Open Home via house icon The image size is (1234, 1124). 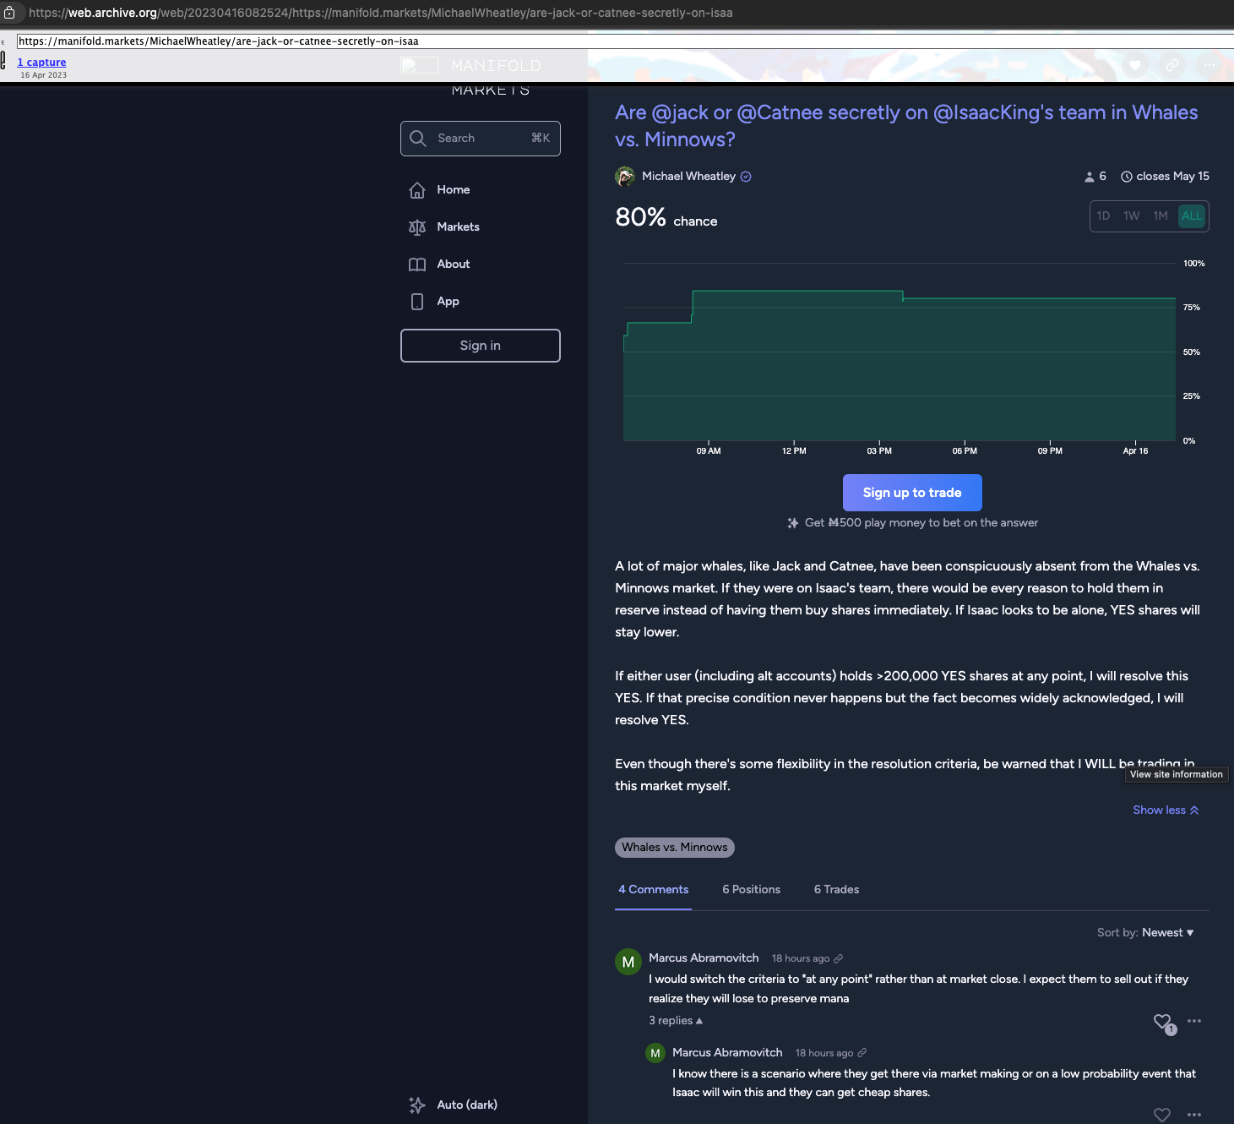(417, 190)
